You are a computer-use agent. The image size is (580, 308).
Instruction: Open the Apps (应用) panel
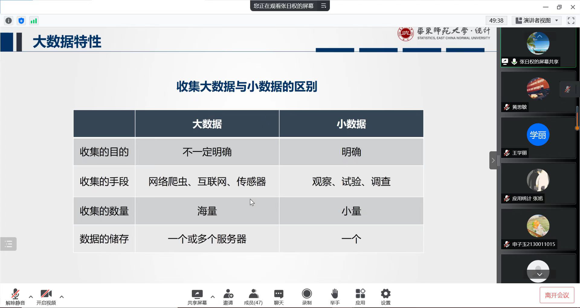click(360, 297)
